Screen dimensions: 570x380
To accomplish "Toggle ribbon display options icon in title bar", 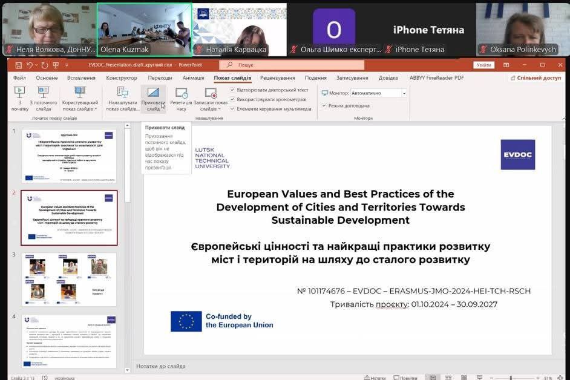I will pyautogui.click(x=506, y=65).
